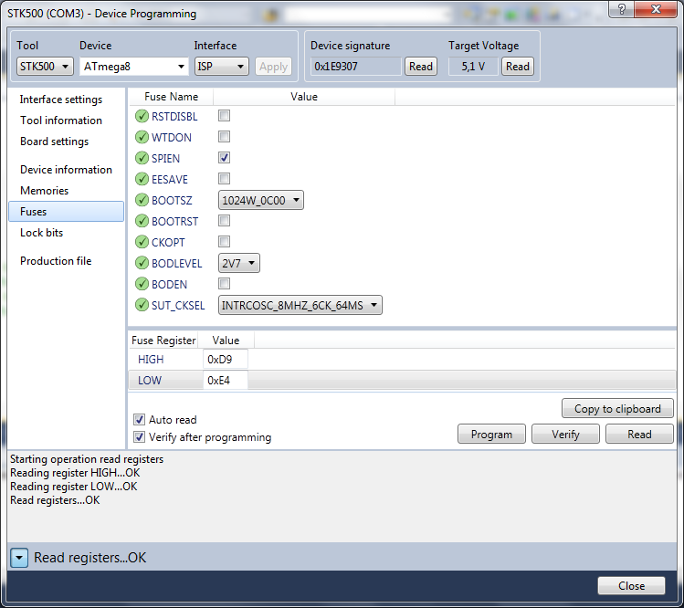Click the RSTDISBL fuse name
Viewport: 684px width, 608px height.
[x=174, y=117]
